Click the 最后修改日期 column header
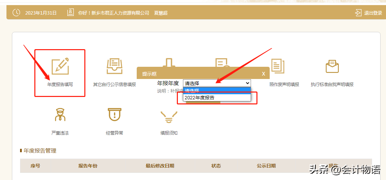Screen dimensions: 386x180 click(x=160, y=166)
